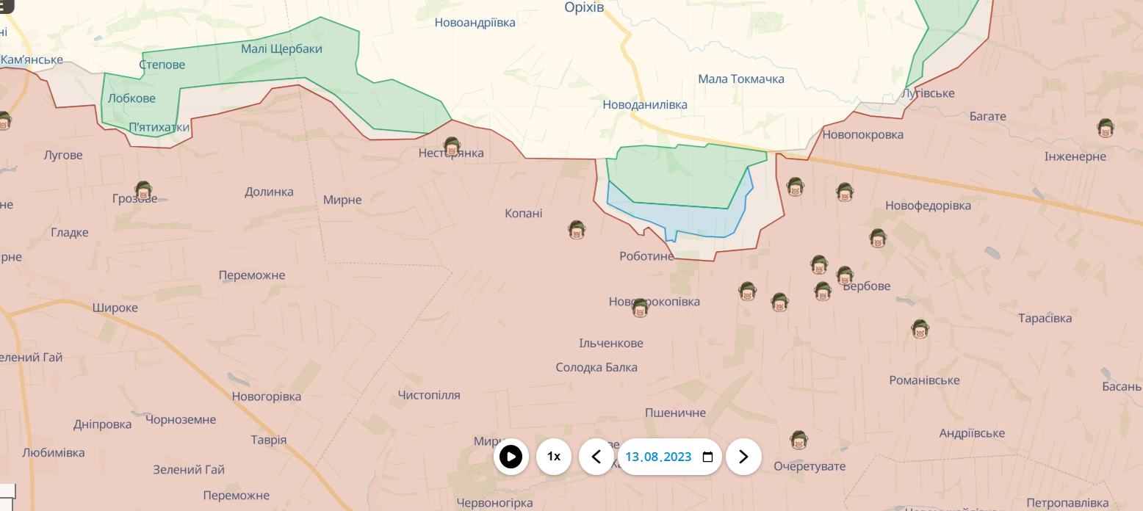Click the Оріхів city label

[584, 7]
